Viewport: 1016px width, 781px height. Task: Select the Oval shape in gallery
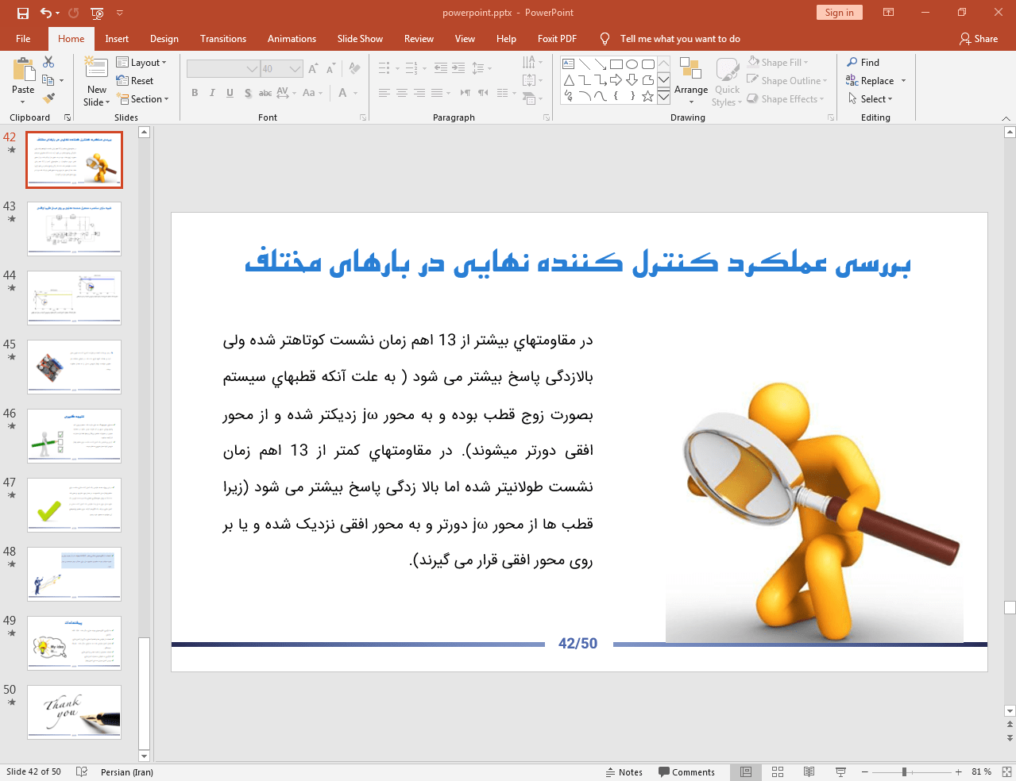(632, 64)
